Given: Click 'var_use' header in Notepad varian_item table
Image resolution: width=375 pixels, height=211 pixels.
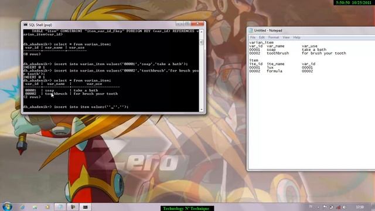Looking at the screenshot, I should 309,46.
